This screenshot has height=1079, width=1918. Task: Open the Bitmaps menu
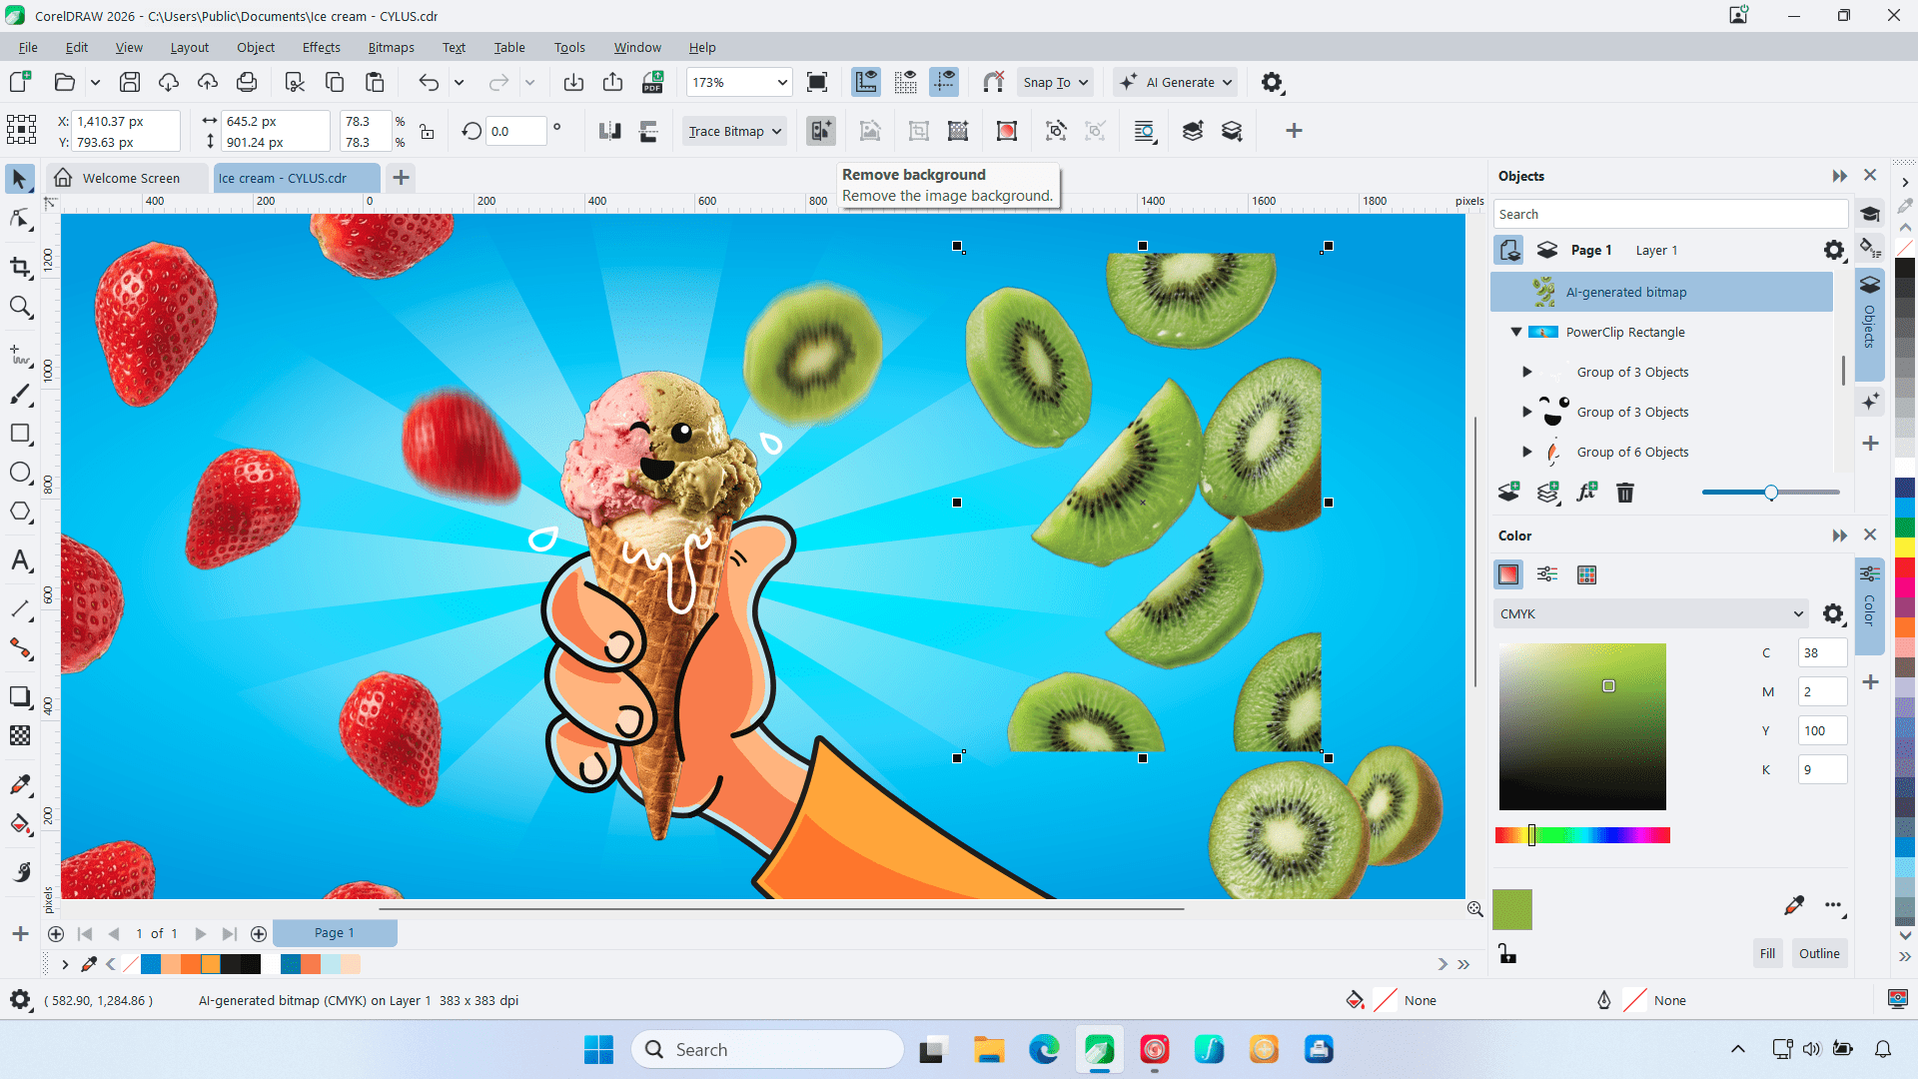(x=391, y=47)
